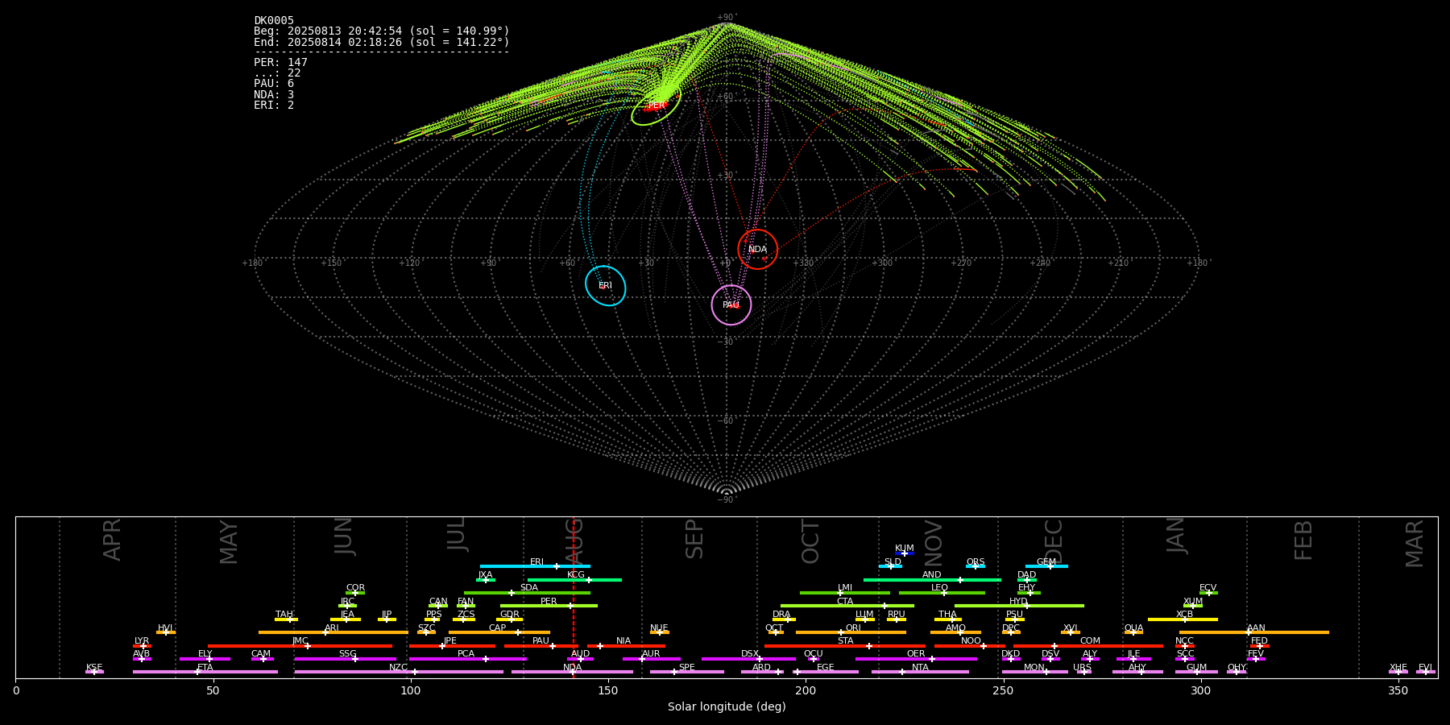Click the KCG shower bar
The image size is (1450, 725).
[x=574, y=579]
